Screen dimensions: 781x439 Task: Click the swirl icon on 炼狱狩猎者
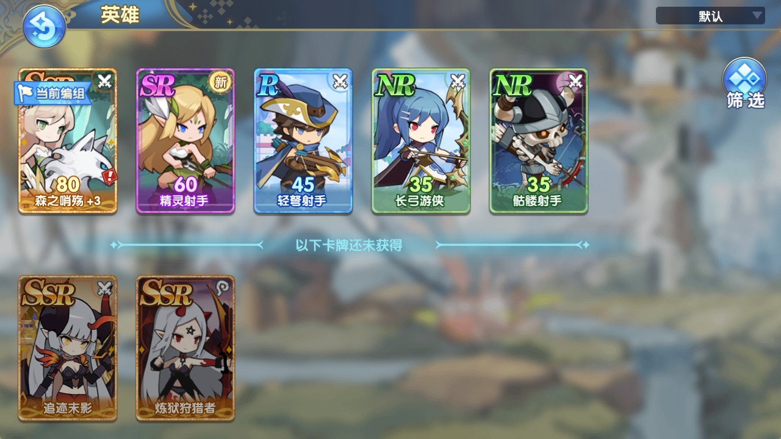point(223,288)
